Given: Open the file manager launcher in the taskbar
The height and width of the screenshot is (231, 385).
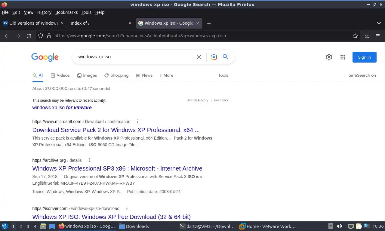Looking at the screenshot, I should point(43,226).
